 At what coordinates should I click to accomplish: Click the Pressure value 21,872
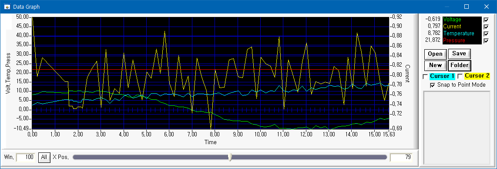coord(433,41)
